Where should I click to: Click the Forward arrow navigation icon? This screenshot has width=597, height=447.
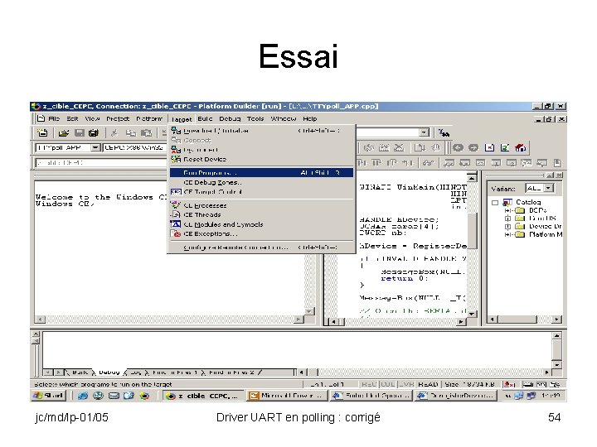click(x=473, y=147)
